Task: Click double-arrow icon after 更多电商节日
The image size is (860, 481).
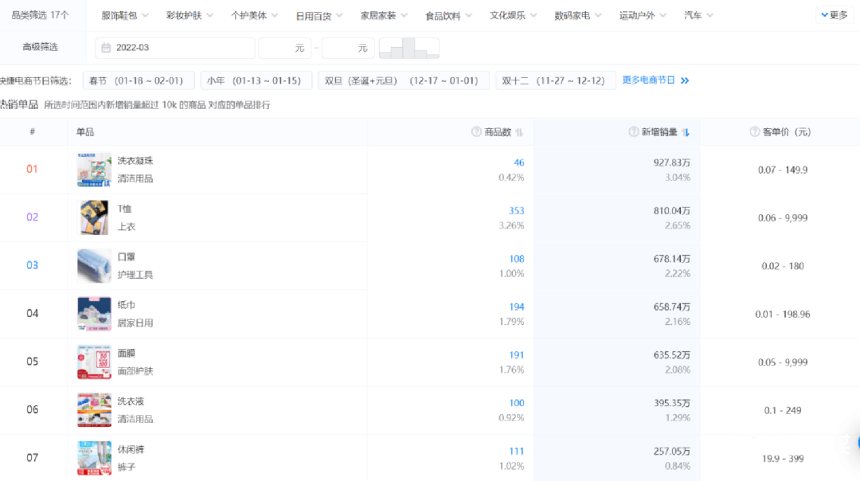Action: (685, 80)
